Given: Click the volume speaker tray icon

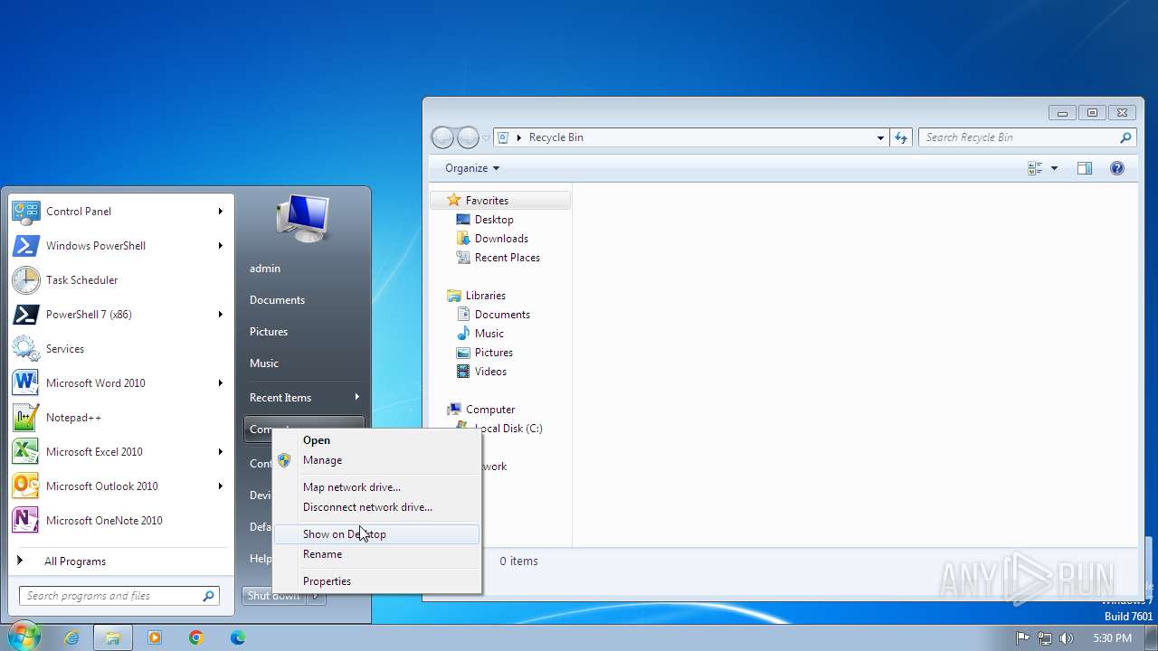Looking at the screenshot, I should tap(1067, 638).
